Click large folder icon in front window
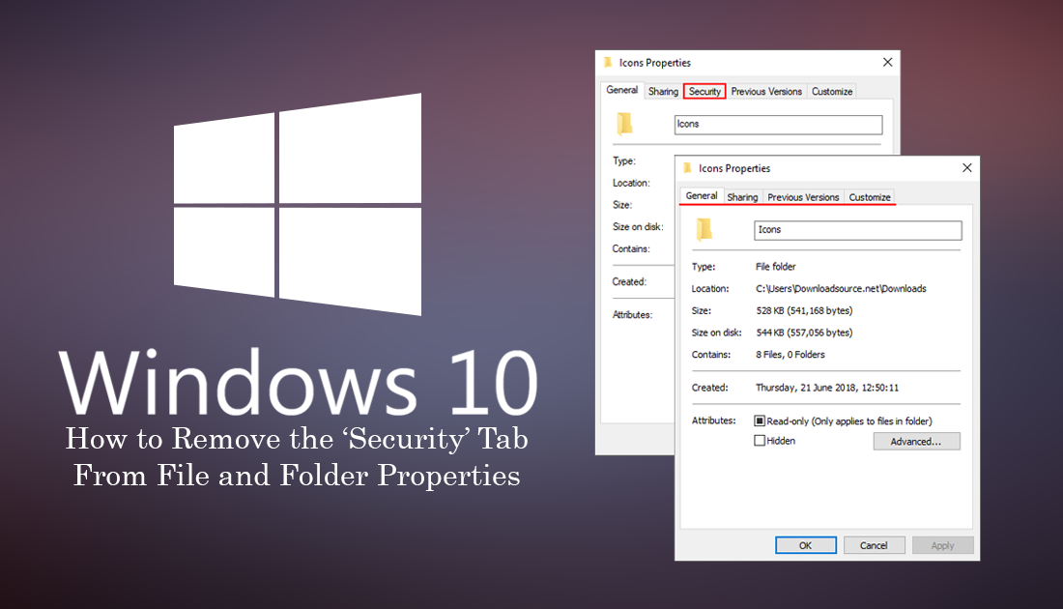 (704, 229)
